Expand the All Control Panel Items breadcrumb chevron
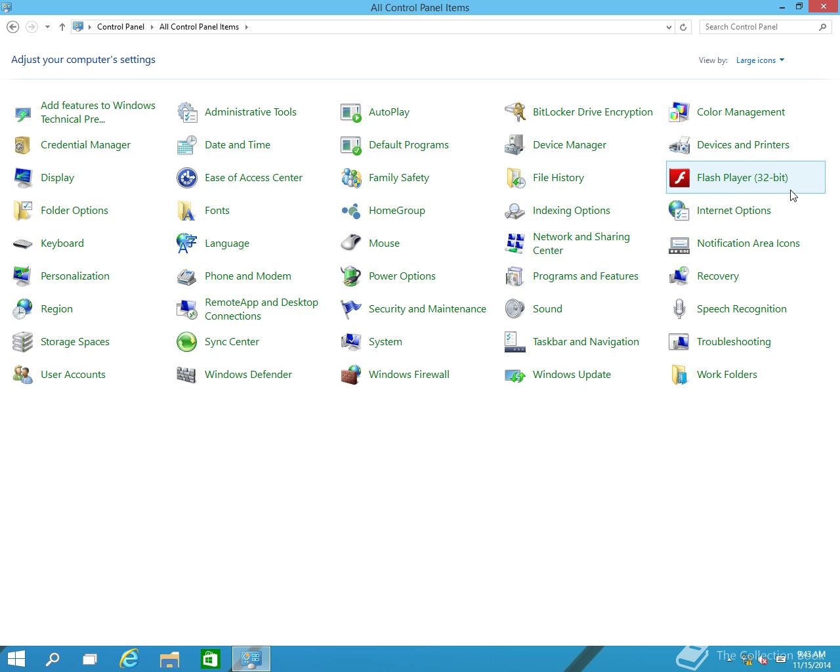This screenshot has width=840, height=672. point(247,27)
